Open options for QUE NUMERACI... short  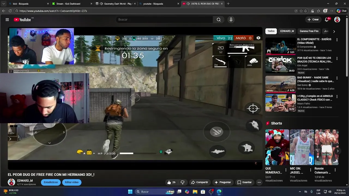tap(286, 170)
